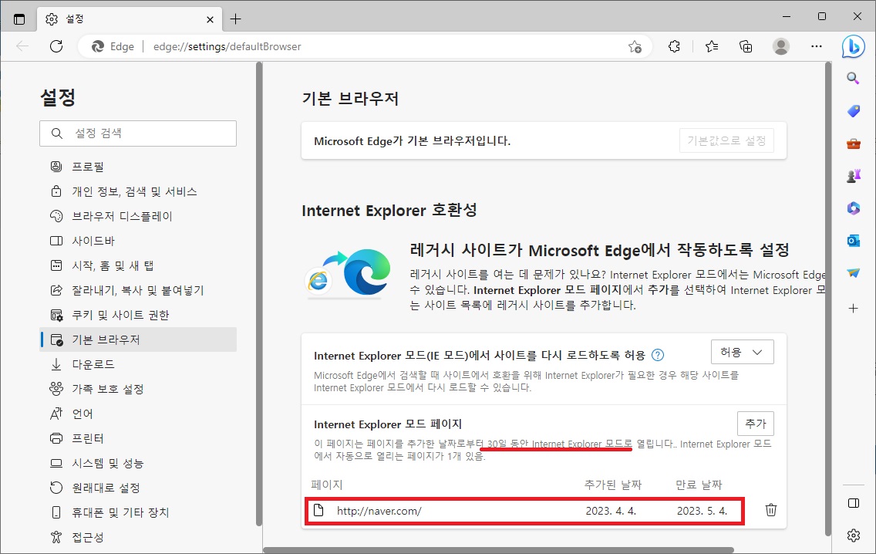This screenshot has width=876, height=554.
Task: Open 시스템 및 성능 settings section
Action: coord(138,463)
